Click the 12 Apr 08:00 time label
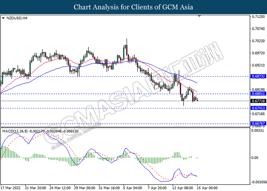Screen dimensions: 267x191 pyautogui.click(x=183, y=188)
